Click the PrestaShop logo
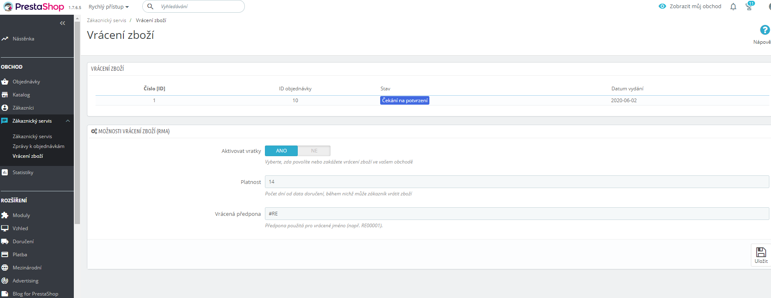This screenshot has width=771, height=298. [x=34, y=7]
